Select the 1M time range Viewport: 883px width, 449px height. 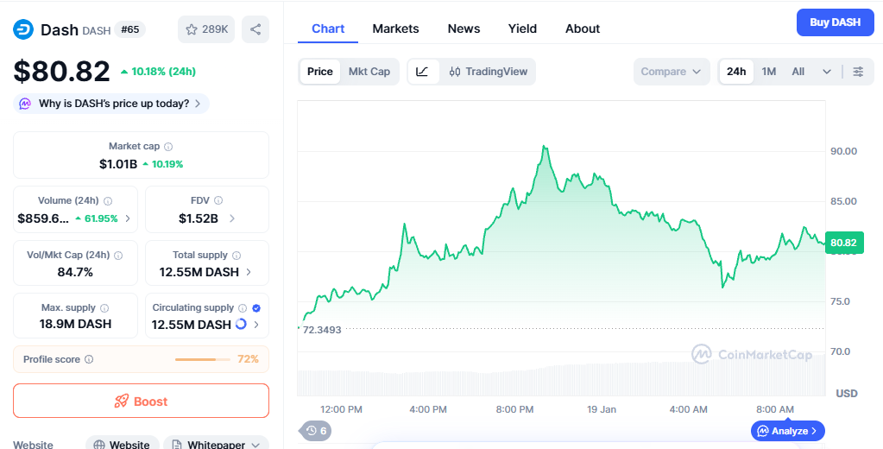(x=769, y=72)
